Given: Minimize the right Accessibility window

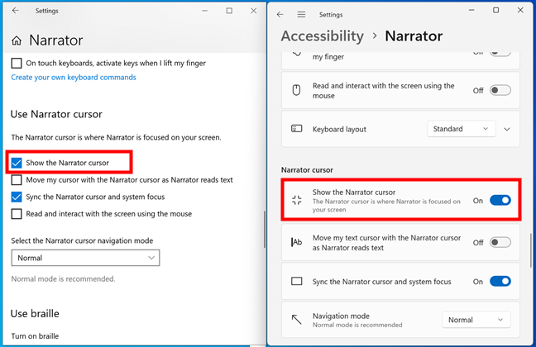Looking at the screenshot, I should pyautogui.click(x=471, y=10).
